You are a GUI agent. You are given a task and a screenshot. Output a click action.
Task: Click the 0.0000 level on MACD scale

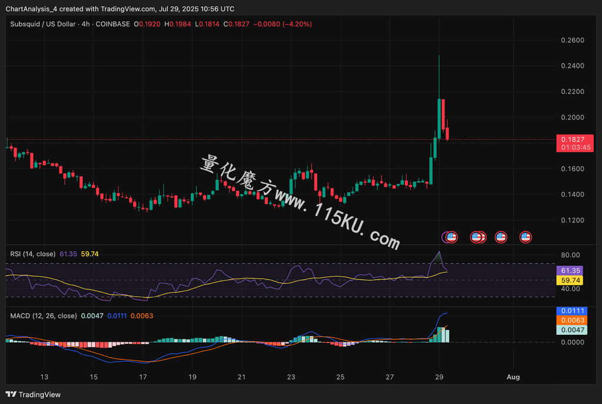tap(573, 342)
